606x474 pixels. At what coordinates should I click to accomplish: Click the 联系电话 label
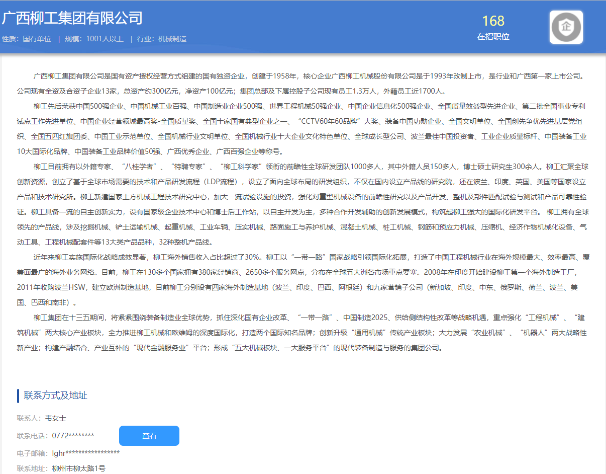coord(33,436)
